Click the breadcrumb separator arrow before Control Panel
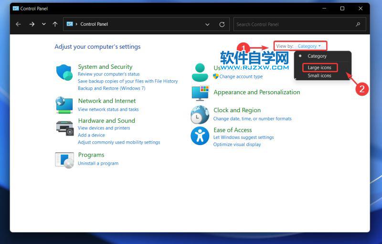382x244 pixels. pos(76,24)
